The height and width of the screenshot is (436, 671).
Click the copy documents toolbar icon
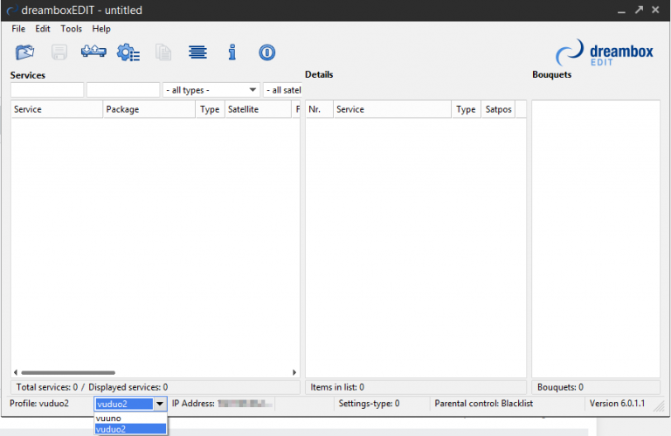pos(163,52)
